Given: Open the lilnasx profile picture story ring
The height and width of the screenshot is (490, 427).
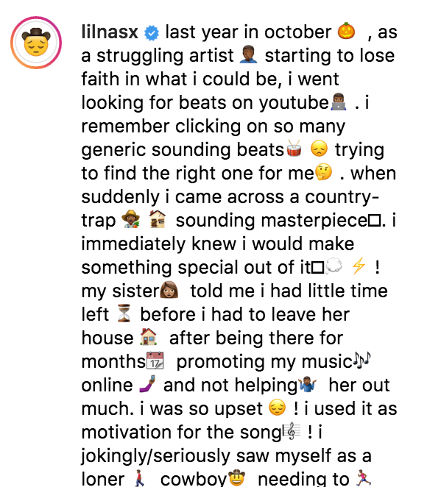Looking at the screenshot, I should coord(36,43).
